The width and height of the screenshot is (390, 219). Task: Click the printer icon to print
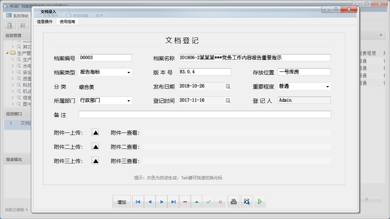pos(233,202)
